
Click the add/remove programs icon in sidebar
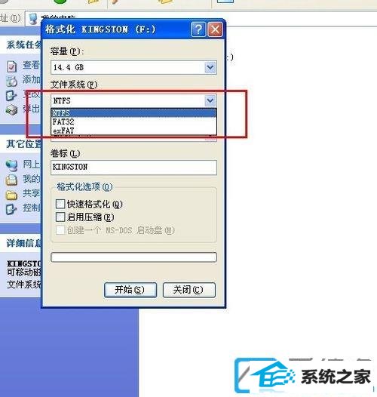click(11, 81)
